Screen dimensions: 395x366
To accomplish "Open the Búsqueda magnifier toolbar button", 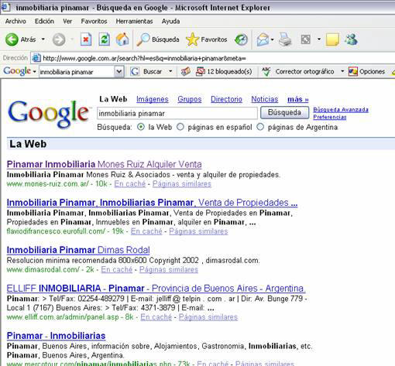I will tap(158, 39).
